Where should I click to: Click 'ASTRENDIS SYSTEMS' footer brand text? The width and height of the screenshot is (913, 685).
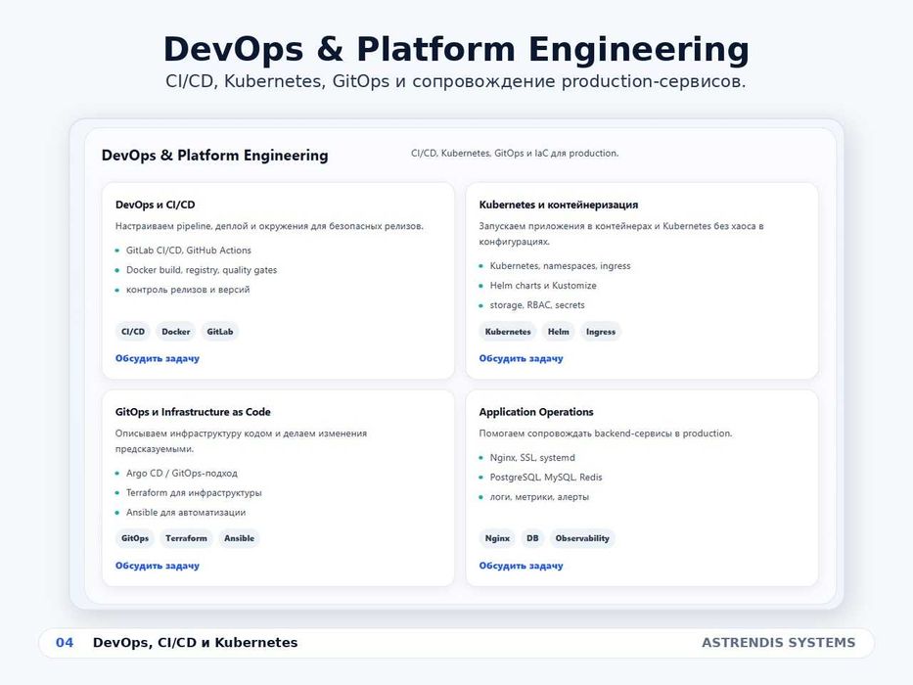(x=779, y=643)
